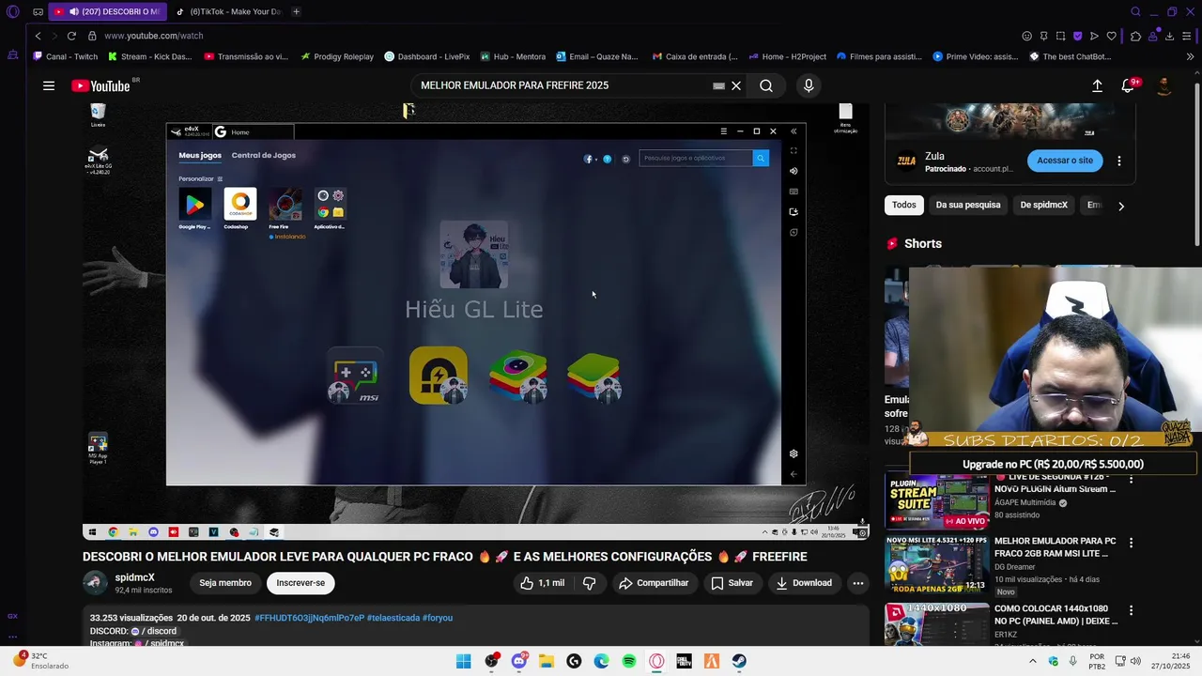Select Da sua pesquisa filter chip
The width and height of the screenshot is (1202, 676).
tap(968, 205)
